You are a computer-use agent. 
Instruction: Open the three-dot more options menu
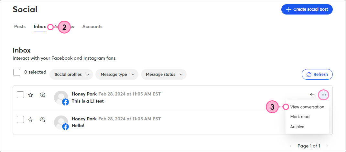click(324, 95)
